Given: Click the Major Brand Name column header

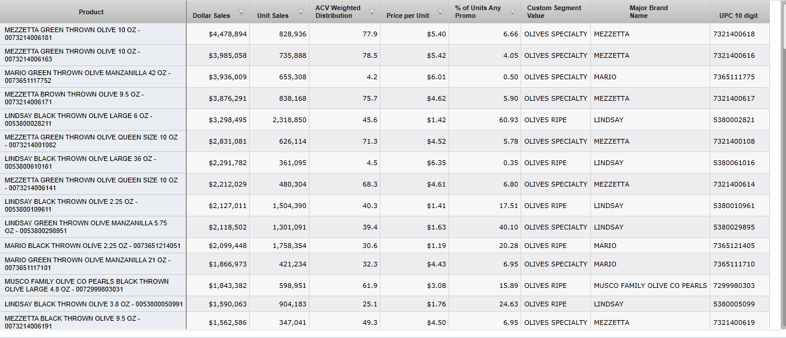Looking at the screenshot, I should pos(648,12).
